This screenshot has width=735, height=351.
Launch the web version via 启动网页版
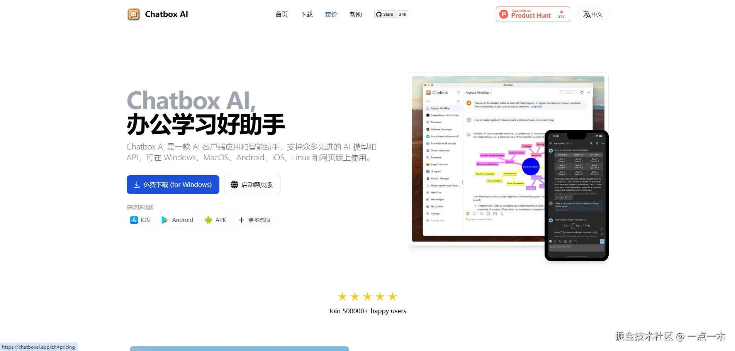point(252,185)
